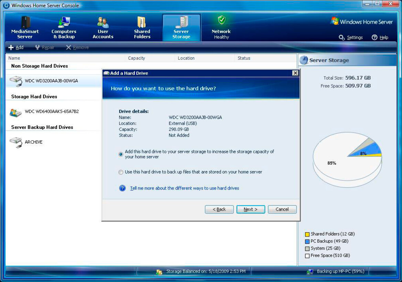The image size is (402, 282).
Task: Select the ARCHIVE backup drive
Action: click(x=34, y=142)
